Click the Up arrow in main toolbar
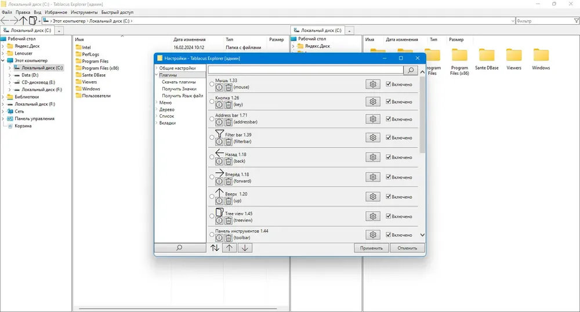 tap(23, 21)
